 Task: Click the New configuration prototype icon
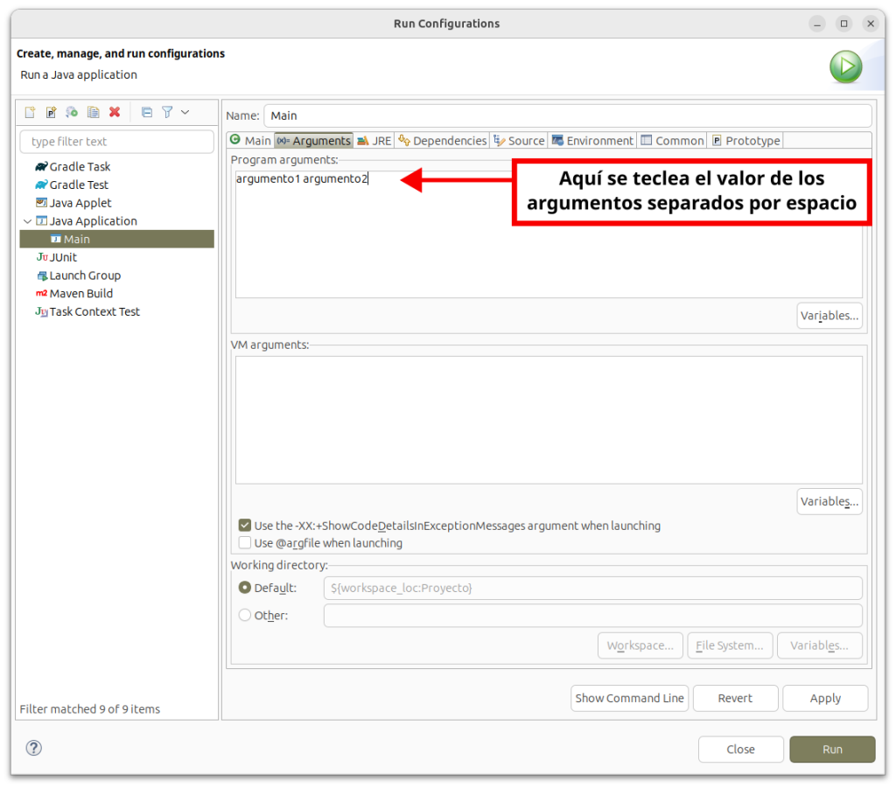(x=51, y=112)
